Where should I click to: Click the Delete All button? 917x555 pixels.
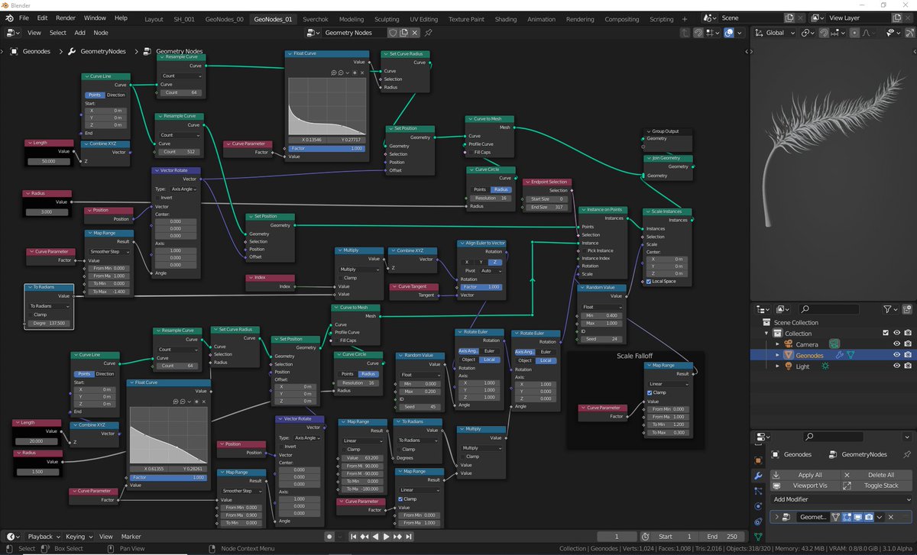[877, 475]
